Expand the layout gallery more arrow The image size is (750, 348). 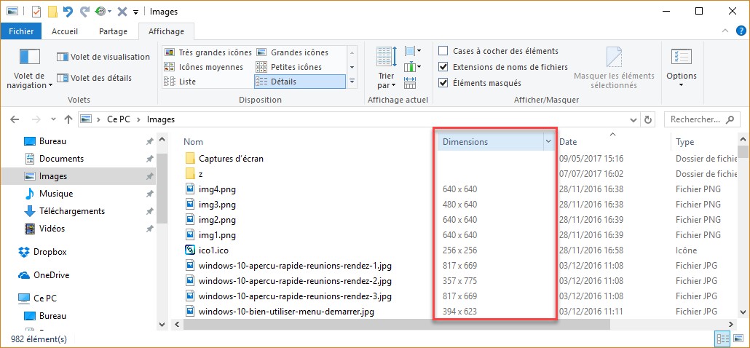352,82
